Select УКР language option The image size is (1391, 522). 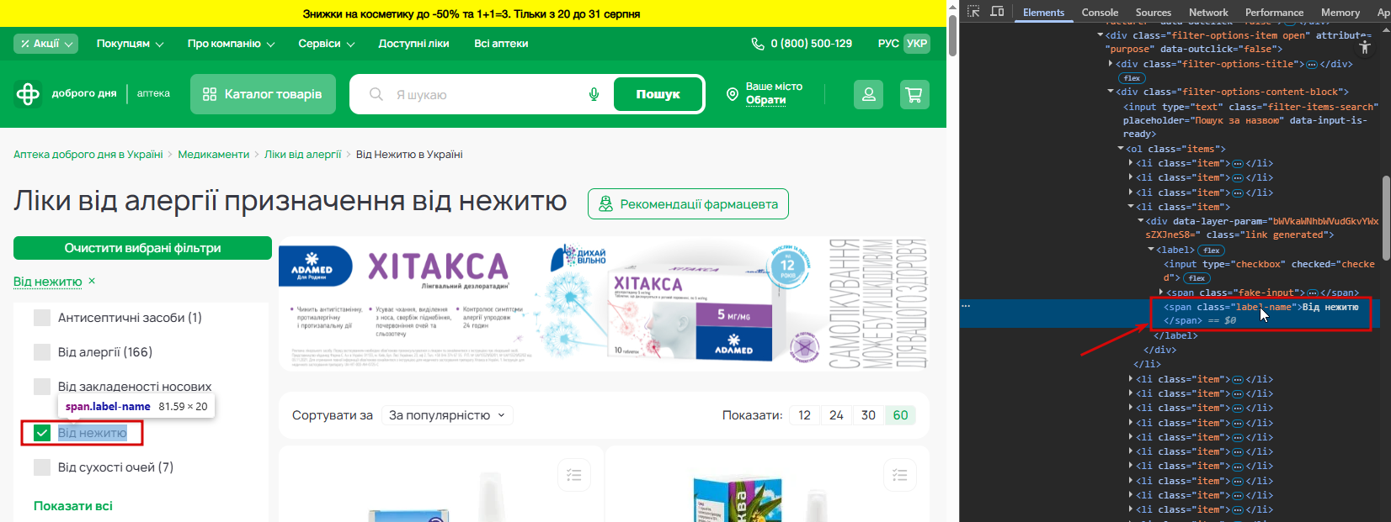(x=916, y=44)
